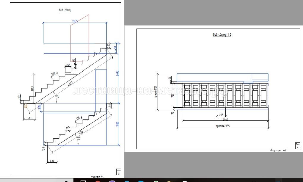Image resolution: width=303 pixels, height=182 pixels.
Task: Click the sheet number 3 title block
Action: [x=119, y=172]
